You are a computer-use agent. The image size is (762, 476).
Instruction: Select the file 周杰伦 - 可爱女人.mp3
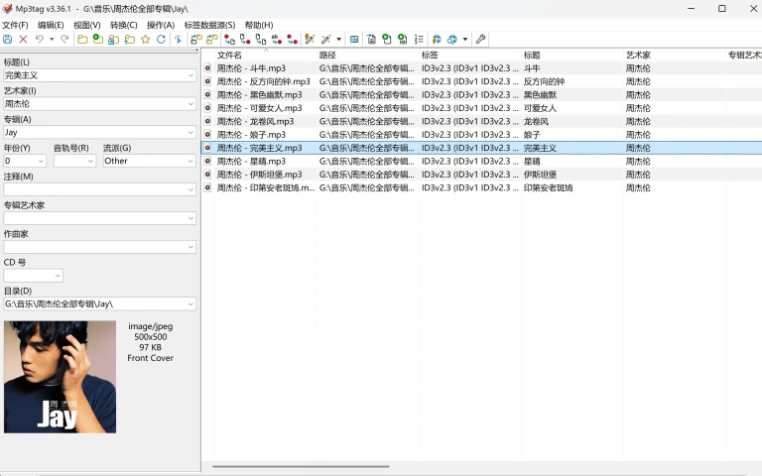pos(259,108)
